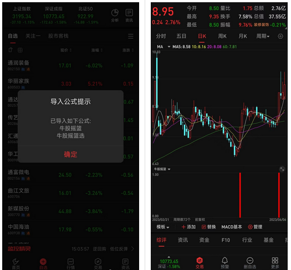This screenshot has height=270, width=291.
Task: Select the 日K chart tab
Action: tap(202, 36)
